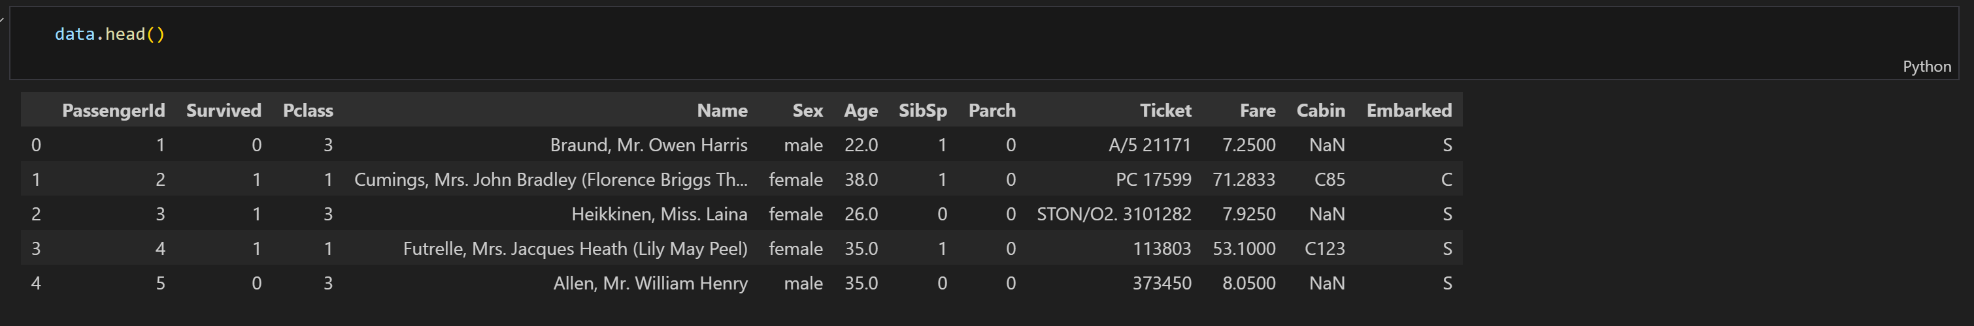Click the Name column header
The image size is (1974, 326).
(722, 110)
